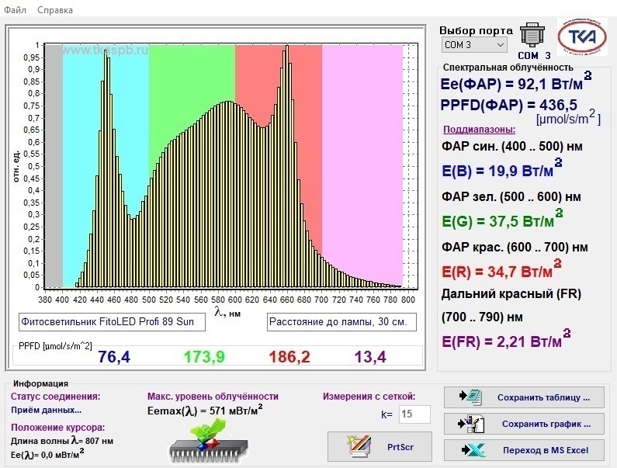The height and width of the screenshot is (468, 617).
Task: Click the Поддиапазоны underlined label
Action: click(x=479, y=130)
